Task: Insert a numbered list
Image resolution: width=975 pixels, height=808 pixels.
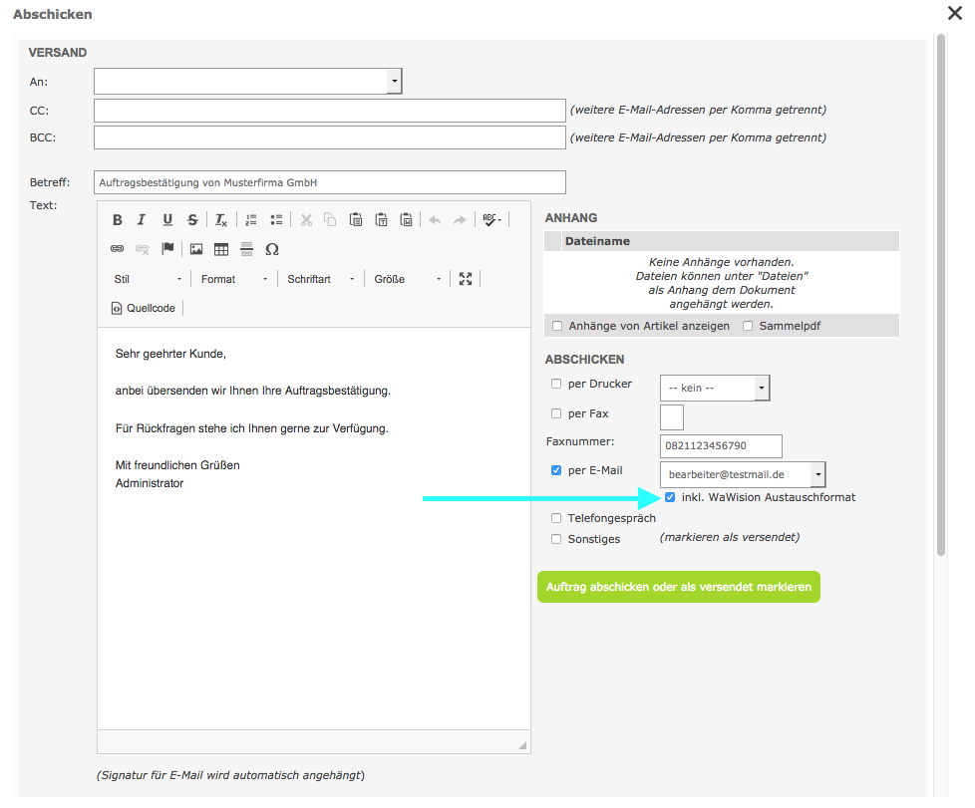Action: click(251, 220)
